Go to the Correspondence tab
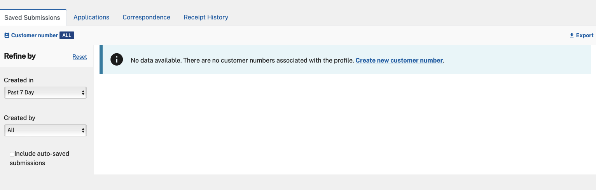The width and height of the screenshot is (596, 190). (146, 17)
